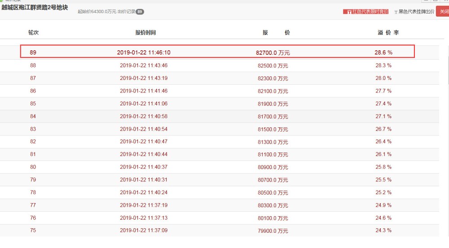
Task: Click the bid record count badge 89
Action: tap(140, 12)
